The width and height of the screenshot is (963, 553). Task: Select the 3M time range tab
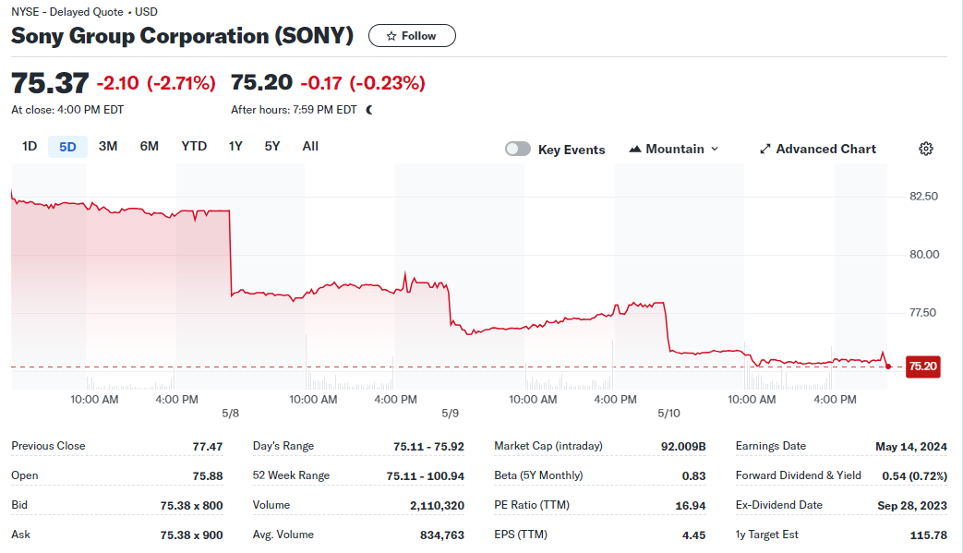click(x=108, y=147)
